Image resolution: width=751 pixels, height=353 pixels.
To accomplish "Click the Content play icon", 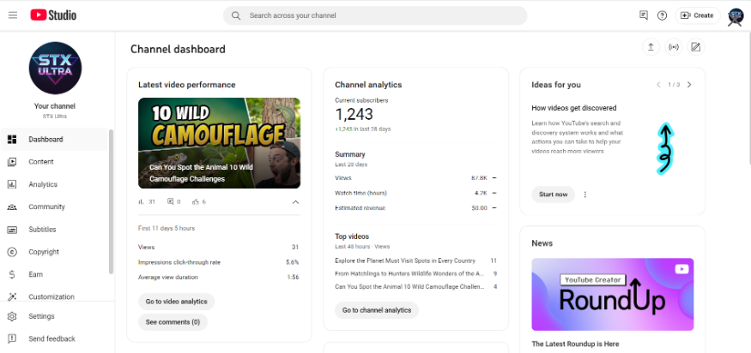I will (12, 162).
